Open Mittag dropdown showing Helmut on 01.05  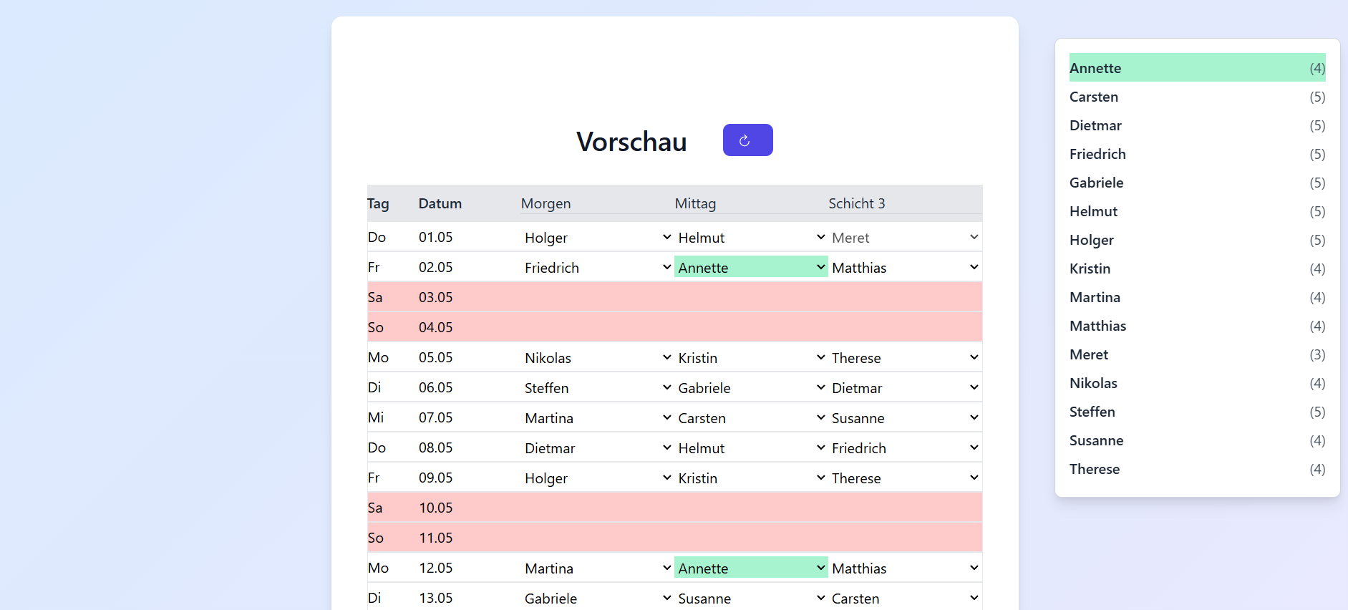pos(750,238)
